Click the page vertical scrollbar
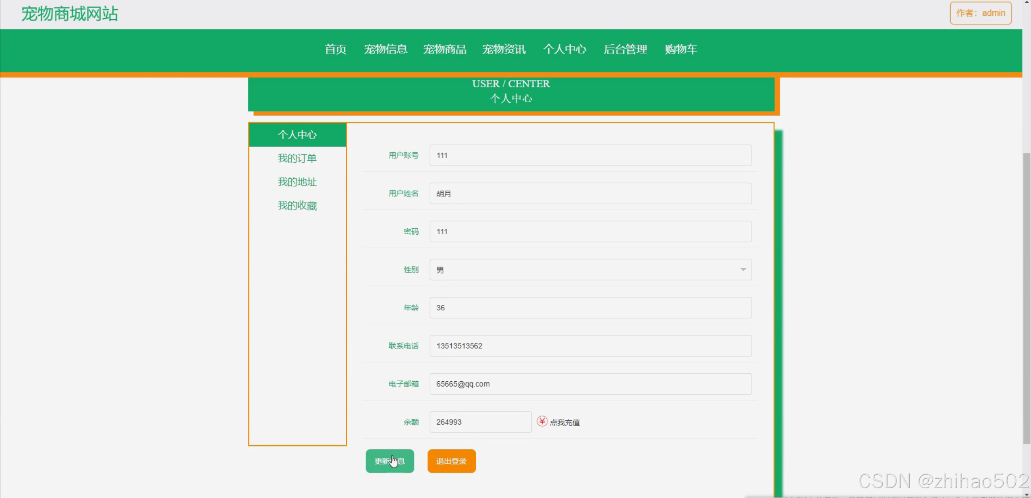The height and width of the screenshot is (498, 1031). pos(1027,298)
